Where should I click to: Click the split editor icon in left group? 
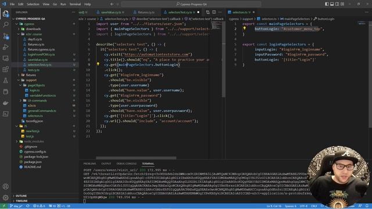click(214, 12)
